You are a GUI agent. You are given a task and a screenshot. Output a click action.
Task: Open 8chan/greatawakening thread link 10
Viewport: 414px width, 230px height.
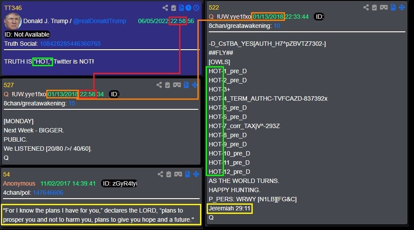(x=277, y=26)
